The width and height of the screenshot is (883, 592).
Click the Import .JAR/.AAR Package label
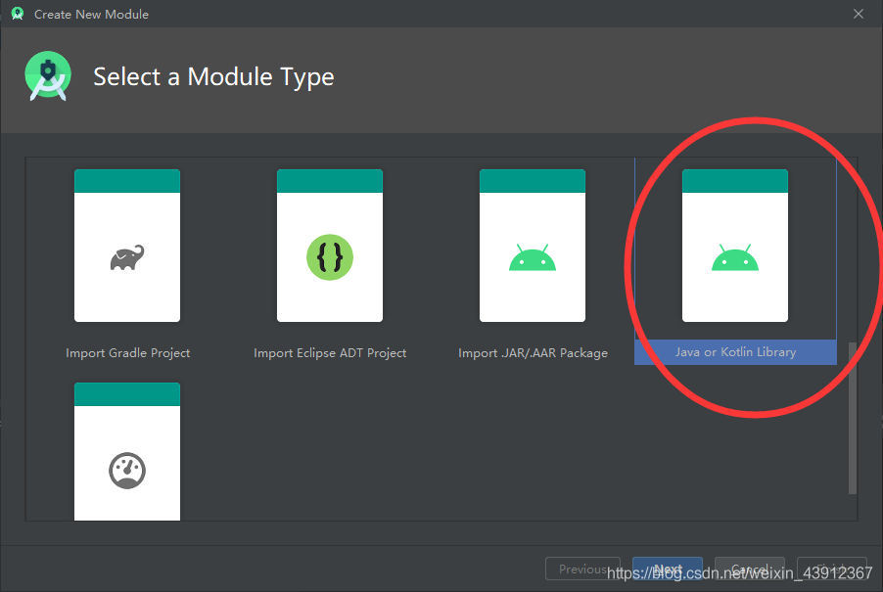click(533, 353)
